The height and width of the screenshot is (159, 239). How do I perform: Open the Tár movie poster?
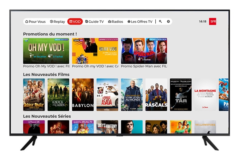click(x=181, y=95)
